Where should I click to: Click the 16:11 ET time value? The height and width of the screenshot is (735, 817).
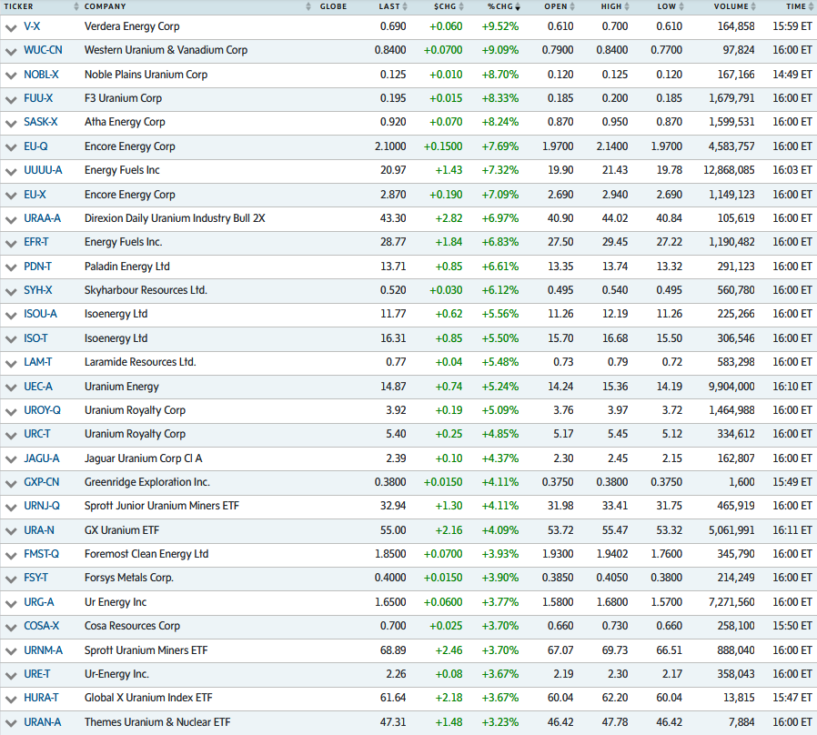click(x=792, y=530)
